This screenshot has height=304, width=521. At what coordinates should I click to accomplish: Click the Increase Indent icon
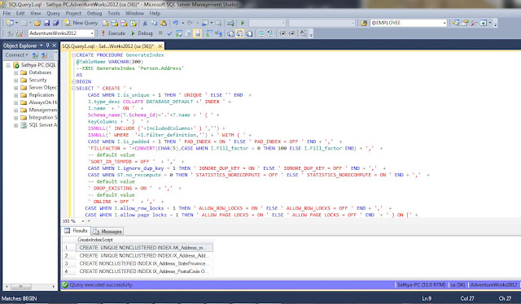[291, 33]
